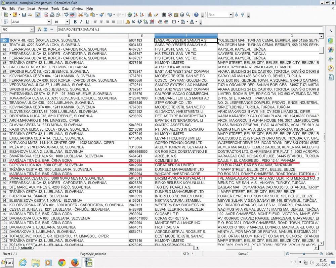This screenshot has width=336, height=268.
Task: Save the spreadsheet with the Save icon
Action: (x=24, y=15)
